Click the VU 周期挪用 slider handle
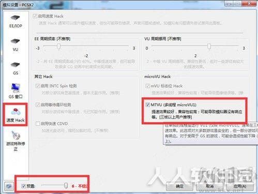Screen dimensions: 258x194 click(209, 46)
